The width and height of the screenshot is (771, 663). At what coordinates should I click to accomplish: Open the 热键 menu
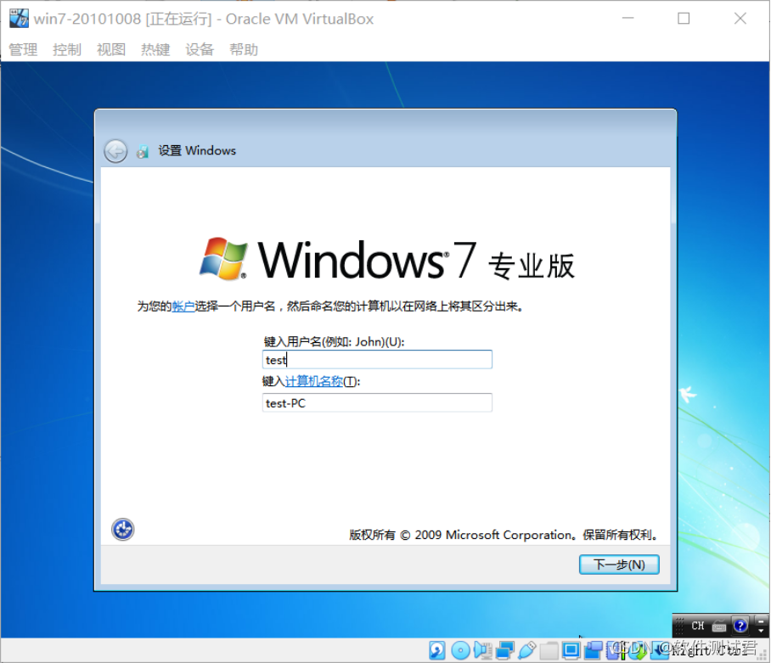tap(155, 49)
